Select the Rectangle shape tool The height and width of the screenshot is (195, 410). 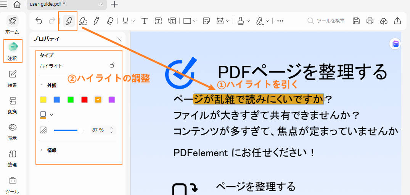pos(187,21)
